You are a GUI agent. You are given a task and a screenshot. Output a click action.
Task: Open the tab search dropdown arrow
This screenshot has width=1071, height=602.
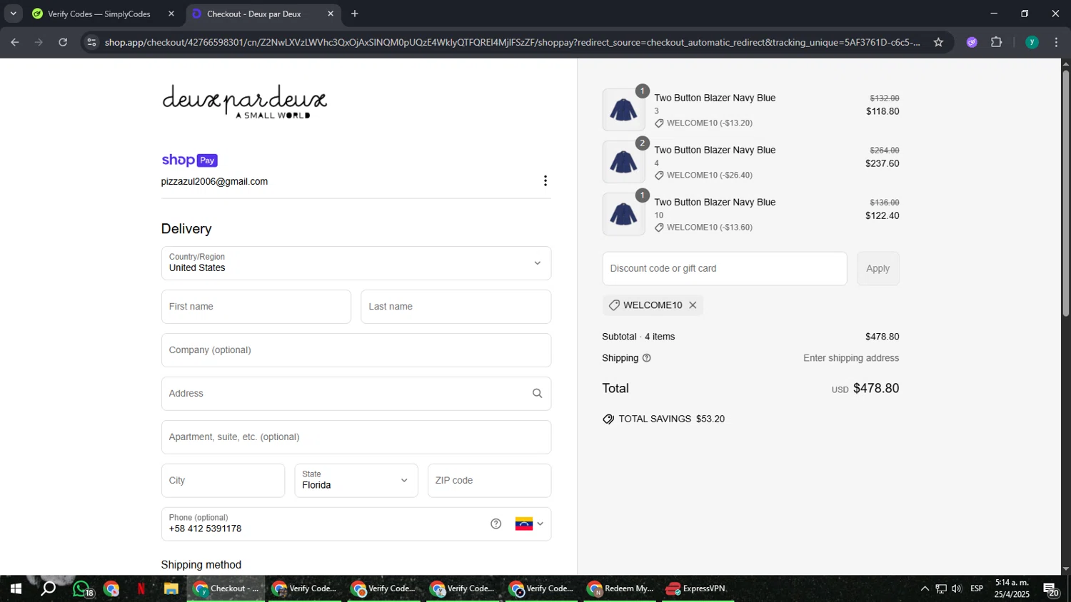[x=13, y=14]
